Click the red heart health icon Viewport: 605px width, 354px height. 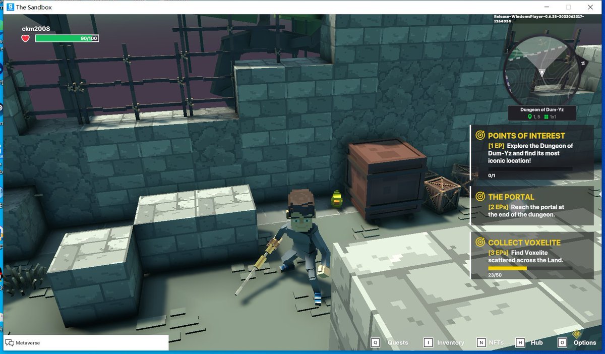click(x=26, y=38)
